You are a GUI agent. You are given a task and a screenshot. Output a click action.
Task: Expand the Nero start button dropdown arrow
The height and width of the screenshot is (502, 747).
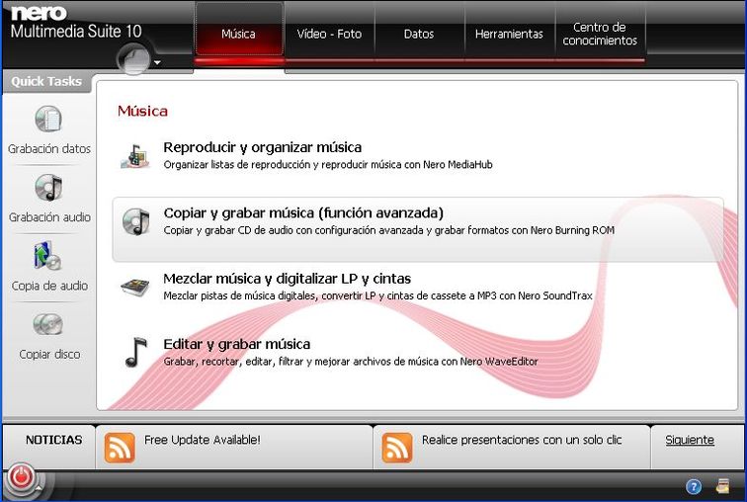157,62
